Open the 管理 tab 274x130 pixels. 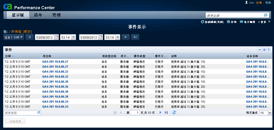(x=56, y=15)
